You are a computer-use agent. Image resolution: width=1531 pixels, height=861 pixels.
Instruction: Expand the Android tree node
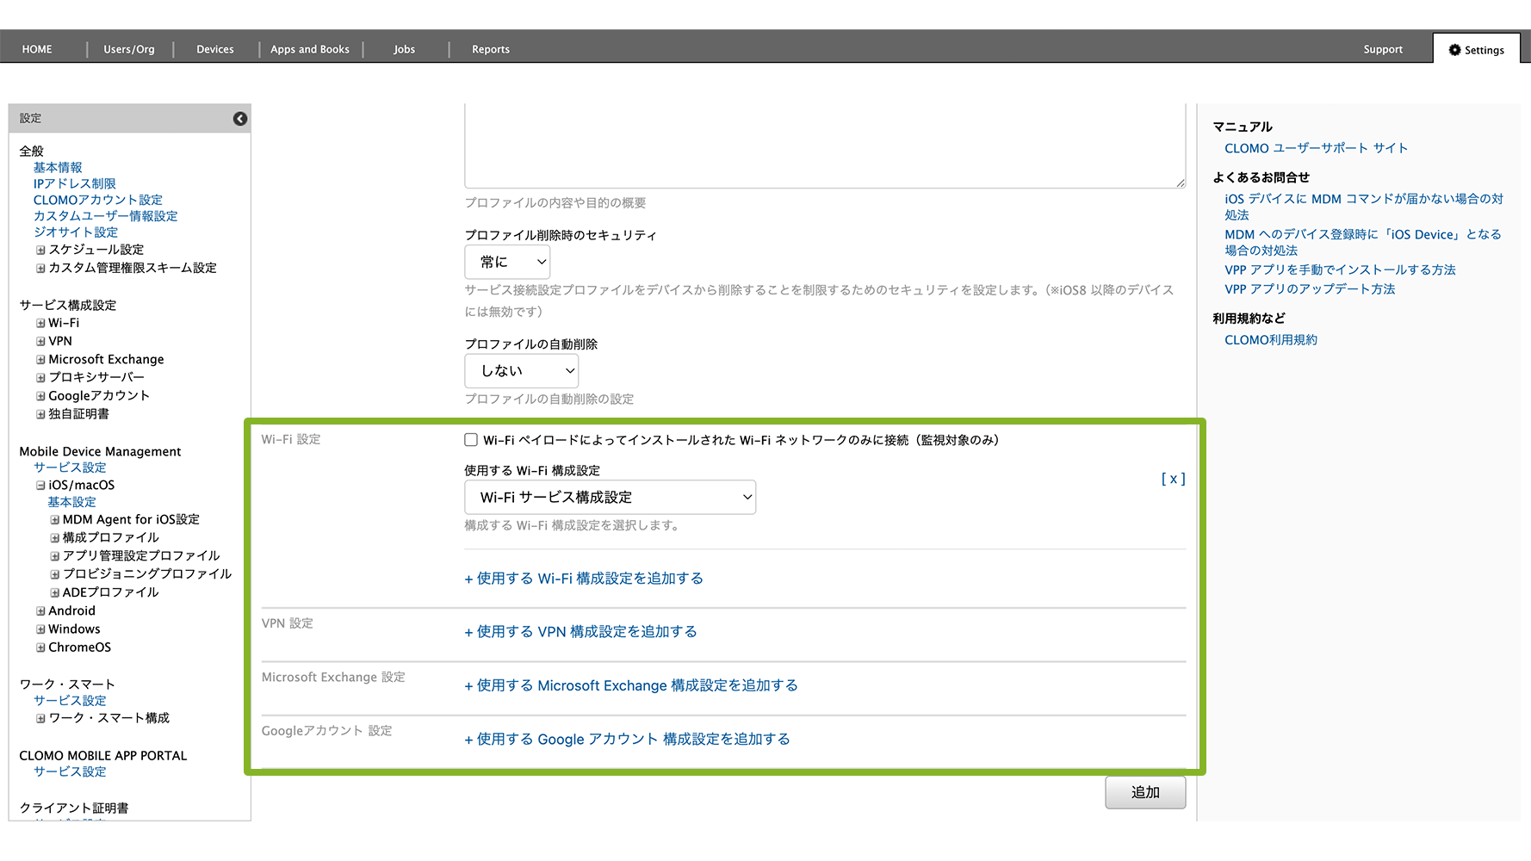(x=40, y=611)
